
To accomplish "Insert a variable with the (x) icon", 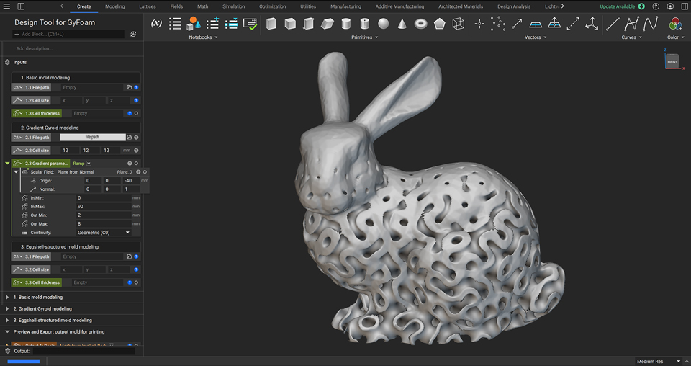I will tap(156, 24).
